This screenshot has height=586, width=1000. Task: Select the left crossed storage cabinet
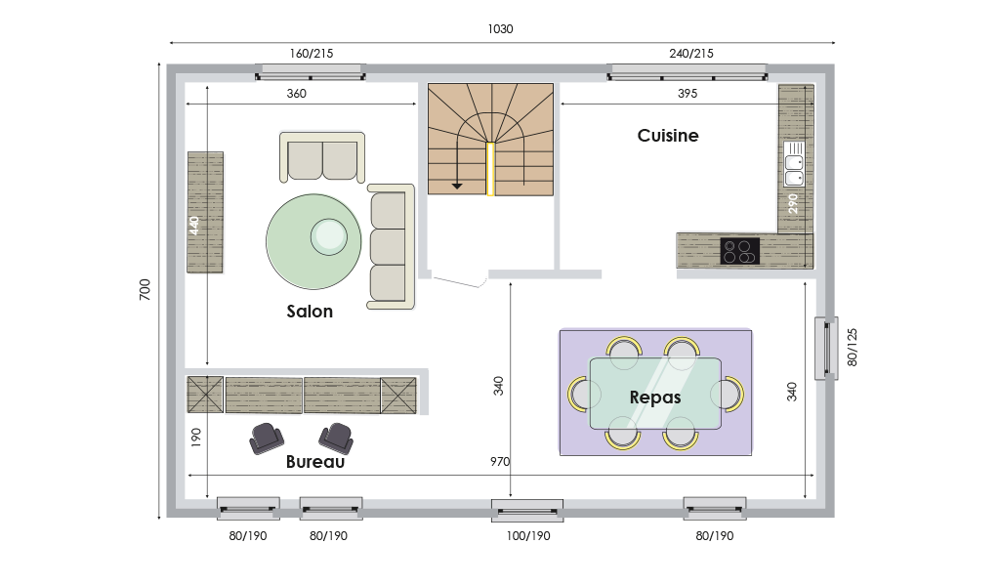point(205,395)
